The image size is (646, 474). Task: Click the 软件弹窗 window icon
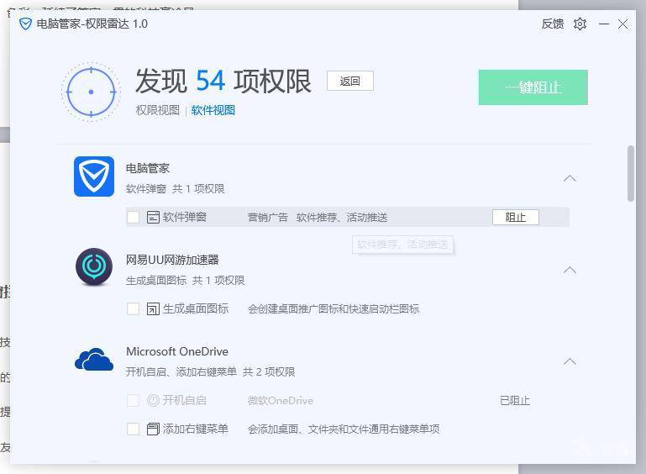pyautogui.click(x=153, y=217)
